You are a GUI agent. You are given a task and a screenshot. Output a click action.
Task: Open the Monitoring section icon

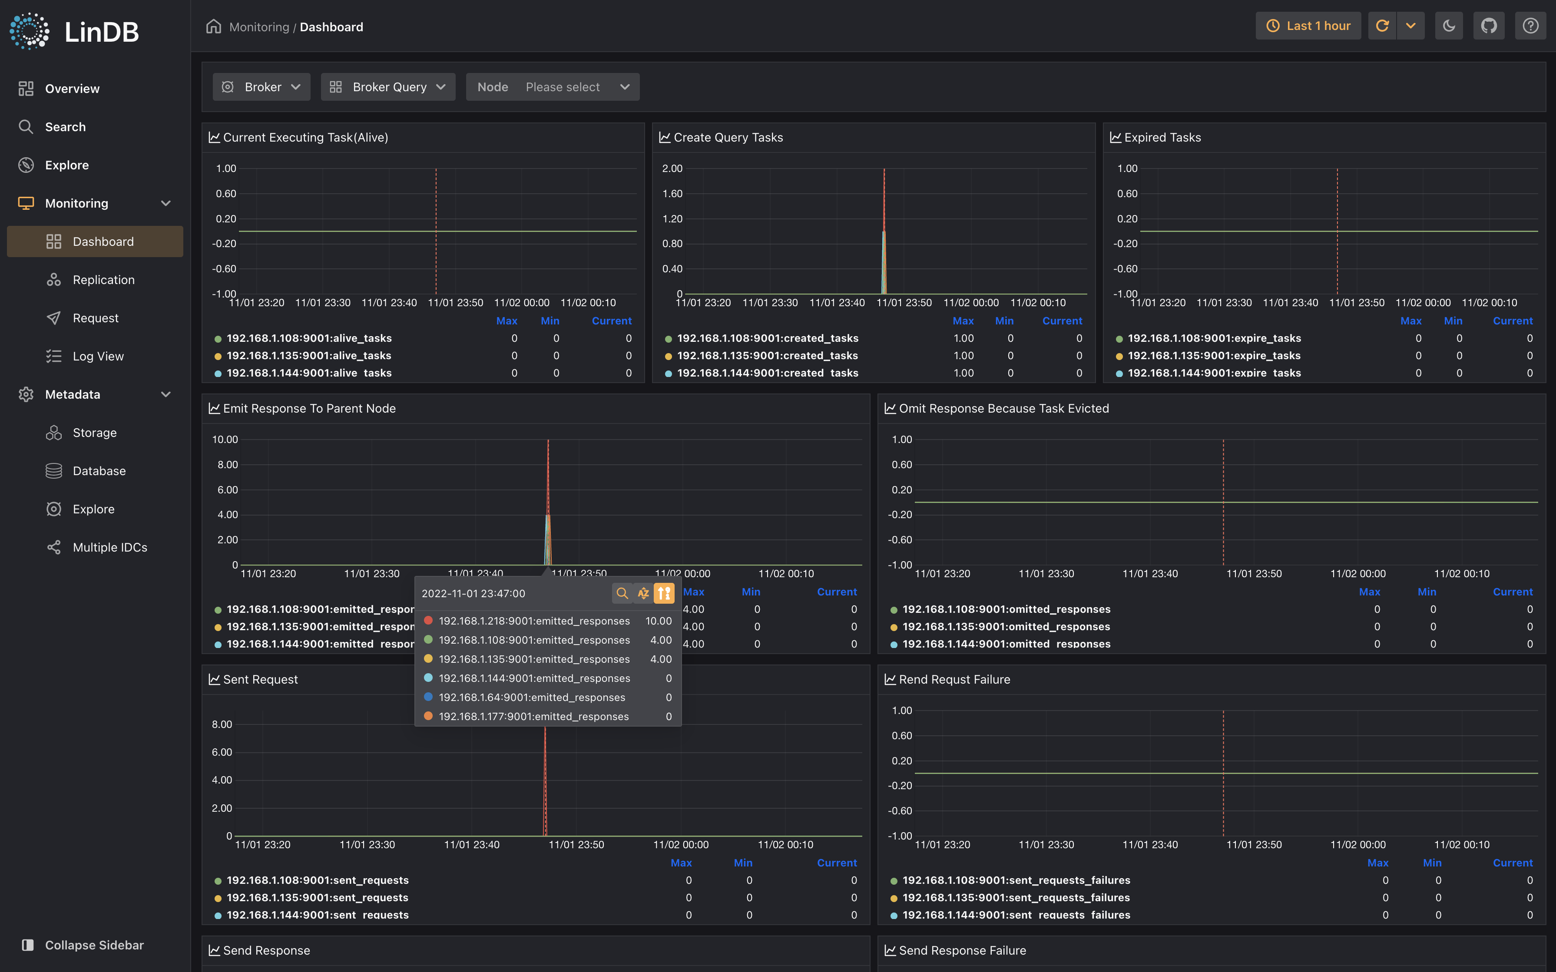coord(25,203)
